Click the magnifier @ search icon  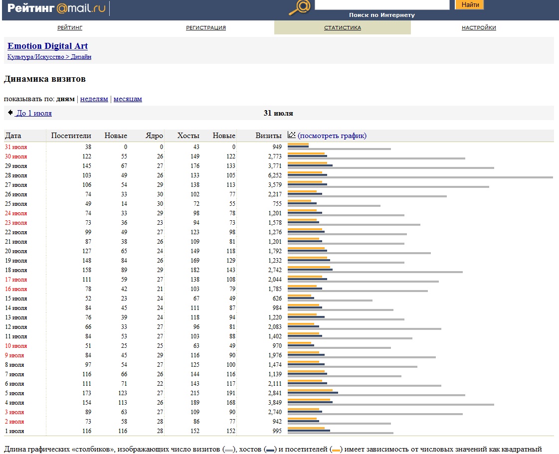coord(300,7)
